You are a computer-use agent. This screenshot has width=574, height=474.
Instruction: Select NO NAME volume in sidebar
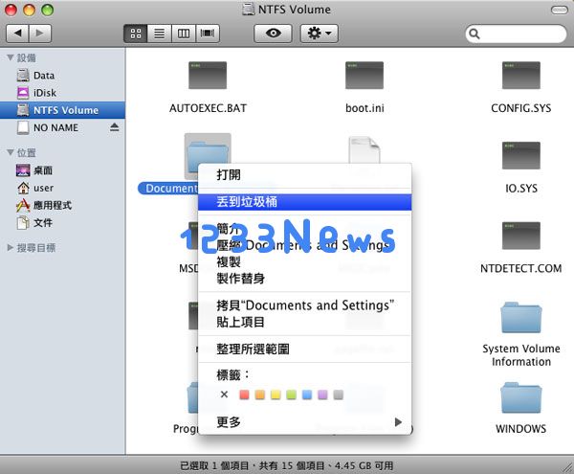pos(62,127)
